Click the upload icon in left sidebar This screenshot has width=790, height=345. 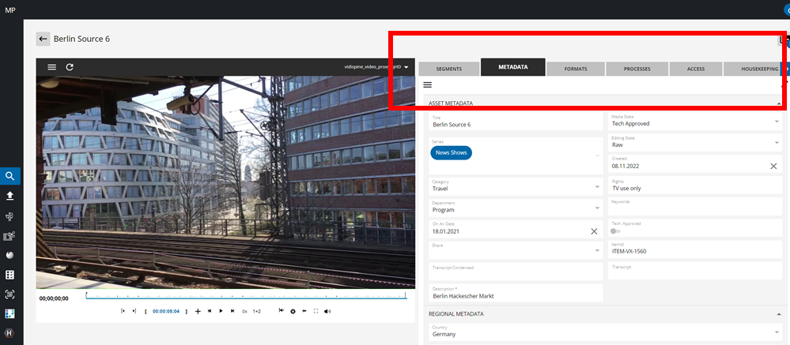[10, 196]
